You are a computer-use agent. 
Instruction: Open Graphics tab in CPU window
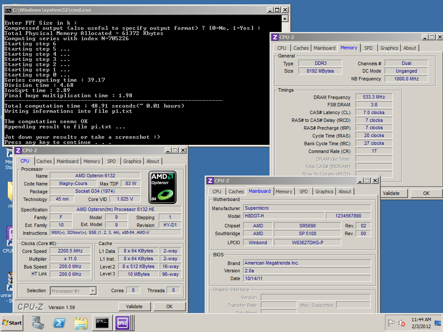coord(132,161)
